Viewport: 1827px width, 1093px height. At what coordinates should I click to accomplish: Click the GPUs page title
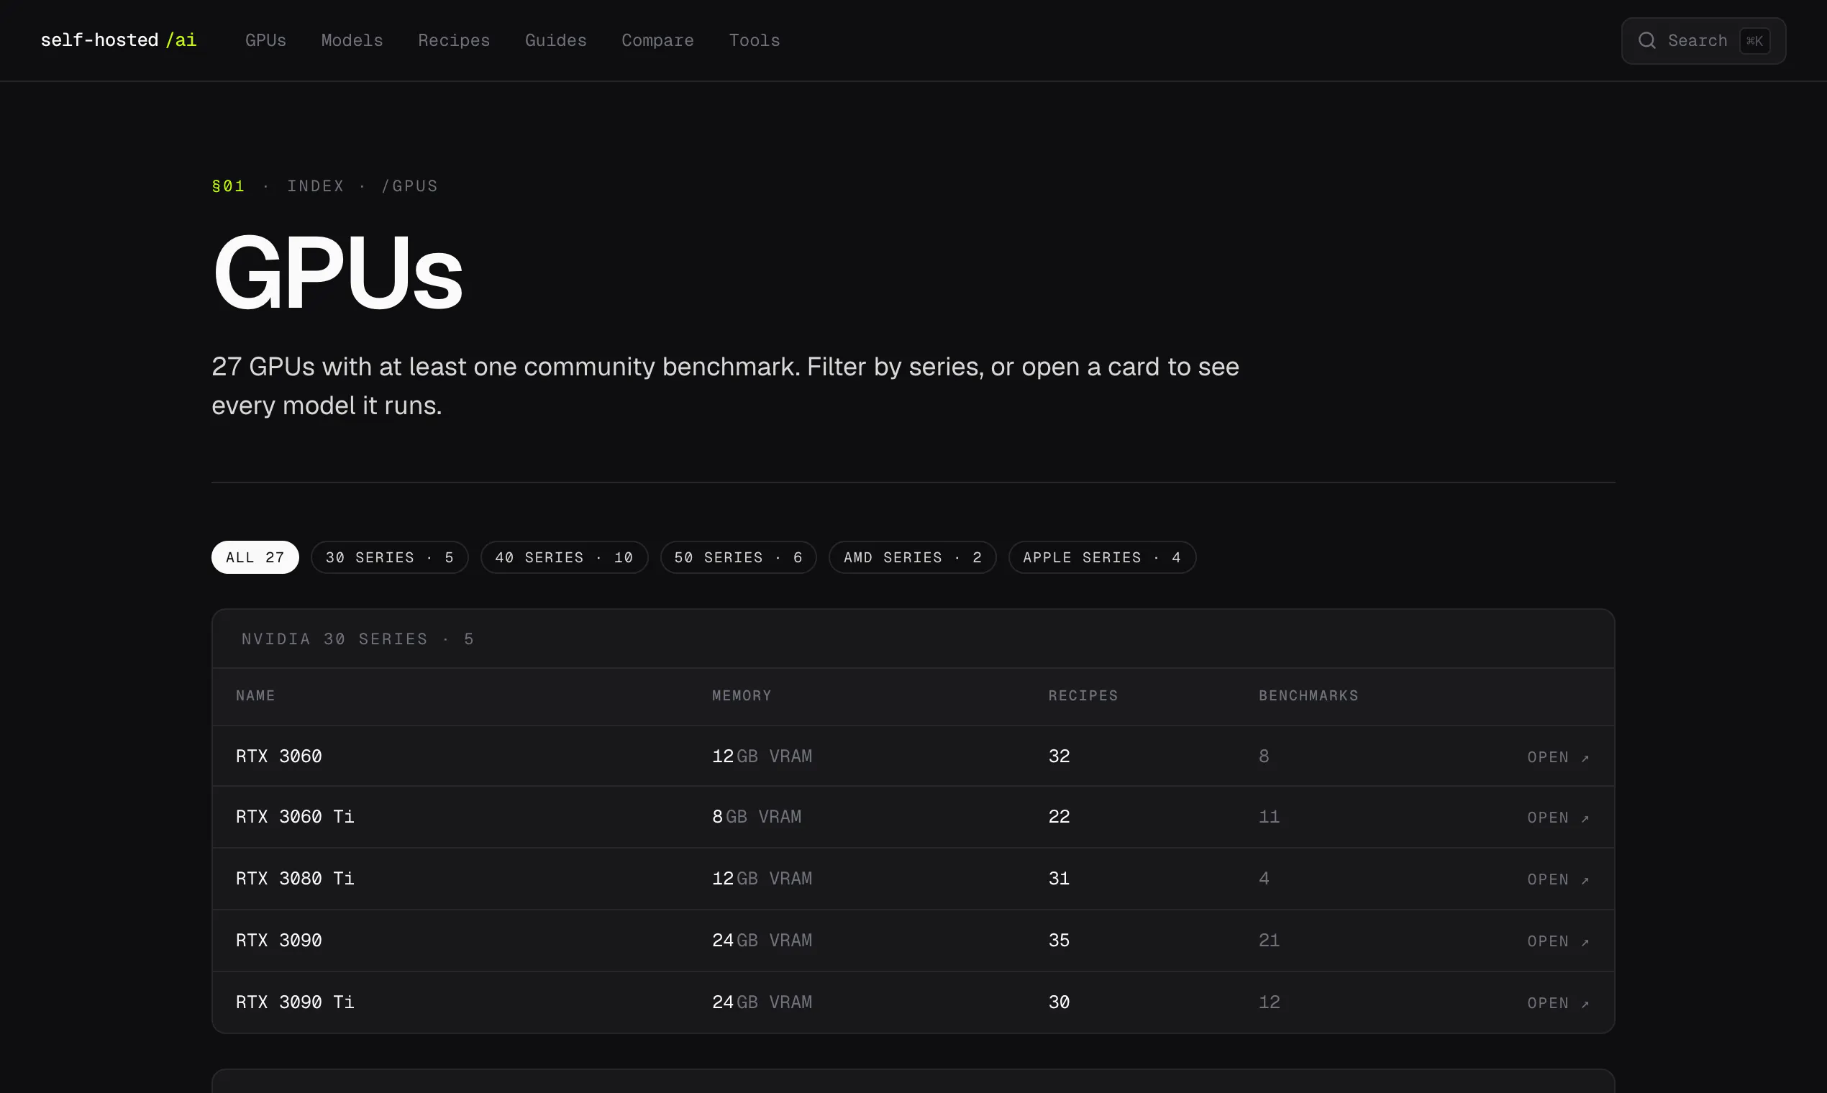click(x=337, y=273)
